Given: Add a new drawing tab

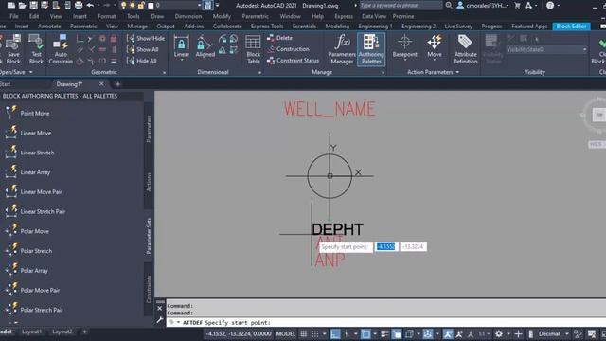Looking at the screenshot, I should pos(117,84).
